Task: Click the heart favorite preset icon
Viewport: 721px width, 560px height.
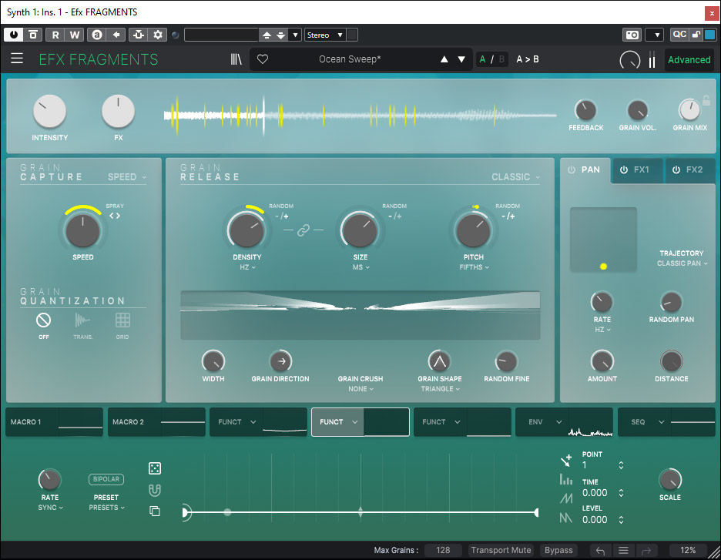Action: coord(263,59)
